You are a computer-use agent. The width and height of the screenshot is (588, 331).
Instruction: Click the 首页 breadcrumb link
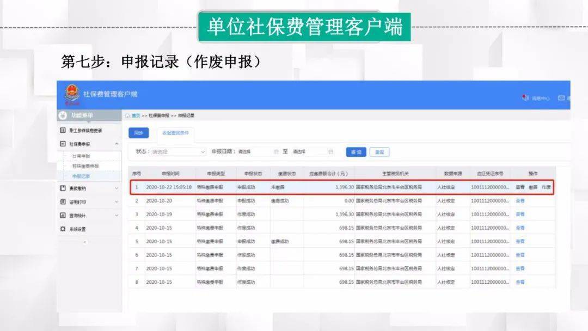click(x=136, y=115)
